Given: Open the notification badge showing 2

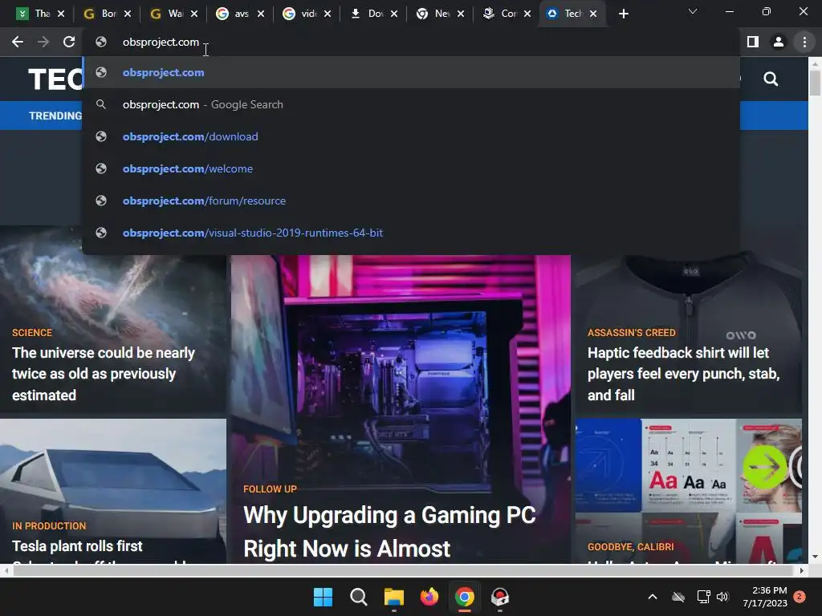Looking at the screenshot, I should tap(800, 597).
